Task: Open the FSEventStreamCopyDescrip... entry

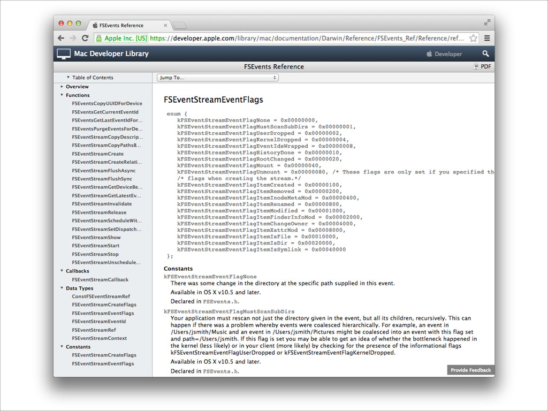Action: (x=107, y=137)
